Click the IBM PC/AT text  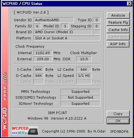pos(57,113)
